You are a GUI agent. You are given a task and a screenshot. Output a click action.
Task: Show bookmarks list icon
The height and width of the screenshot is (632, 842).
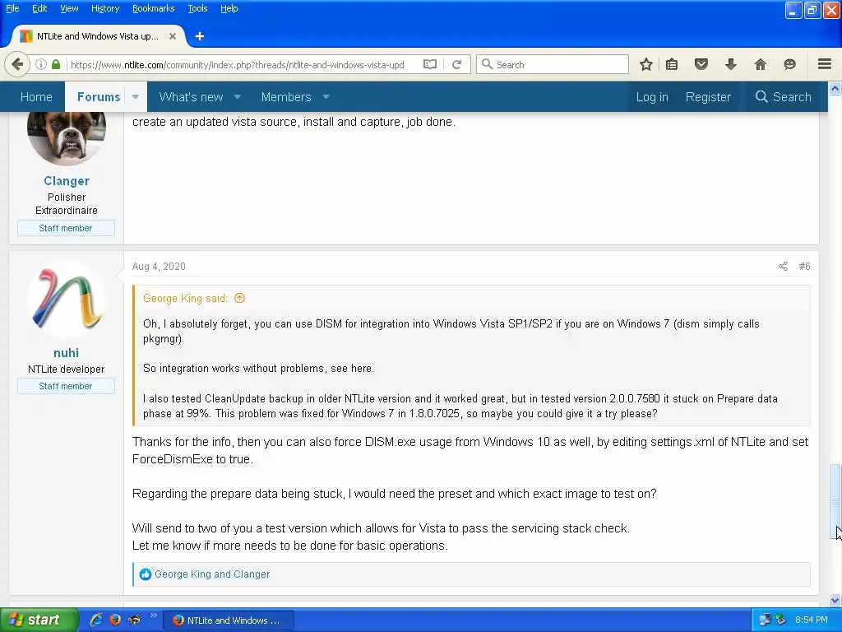672,64
